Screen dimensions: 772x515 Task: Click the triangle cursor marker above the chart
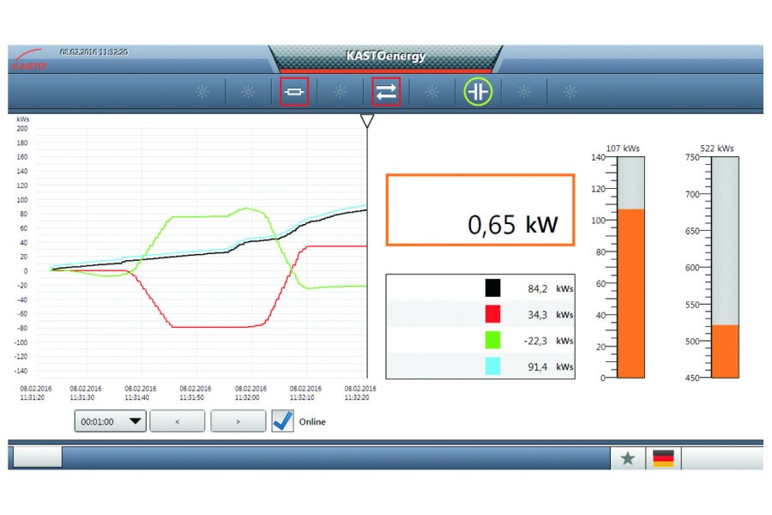click(x=367, y=120)
